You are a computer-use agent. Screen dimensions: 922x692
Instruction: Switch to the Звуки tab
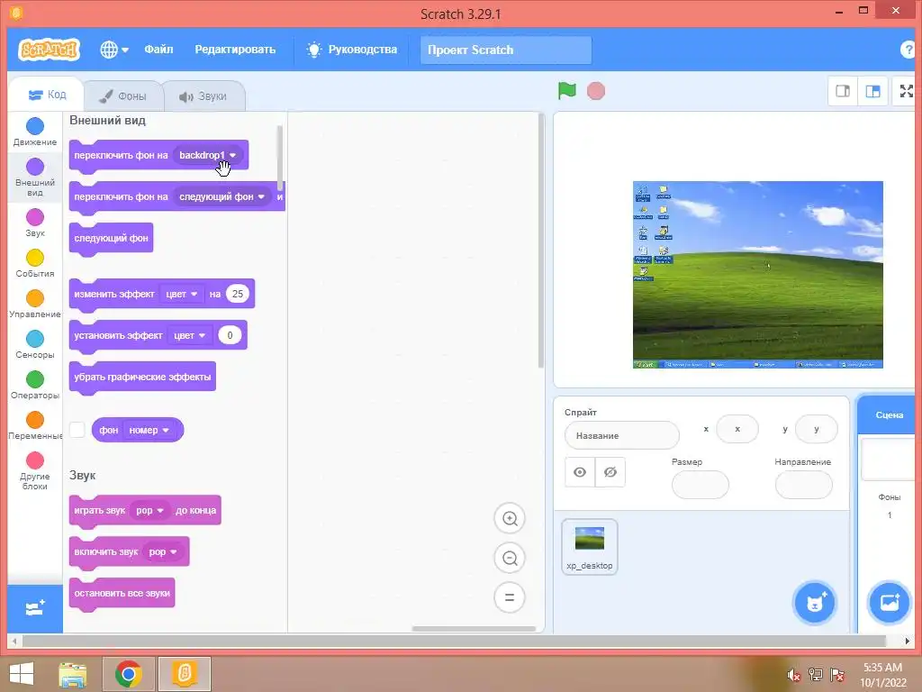click(x=203, y=96)
